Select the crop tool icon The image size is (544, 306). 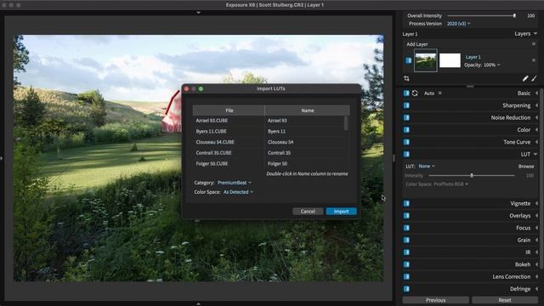tap(406, 78)
